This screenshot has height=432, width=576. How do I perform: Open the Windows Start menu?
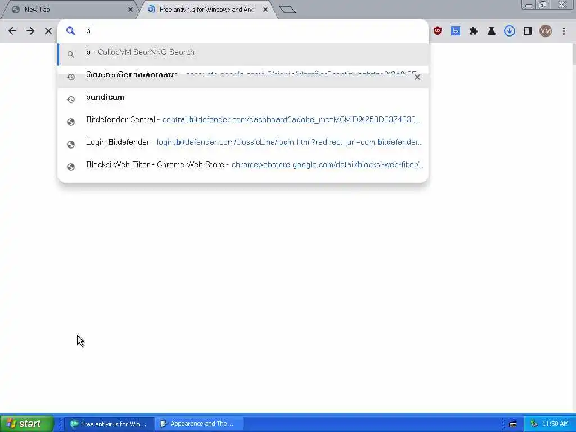point(26,424)
